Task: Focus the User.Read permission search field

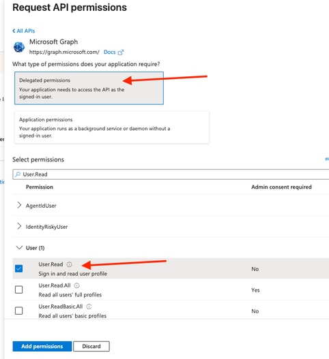Action: 171,174
